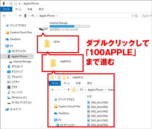Click the properties checkmark icon in title bar

pos(11,4)
